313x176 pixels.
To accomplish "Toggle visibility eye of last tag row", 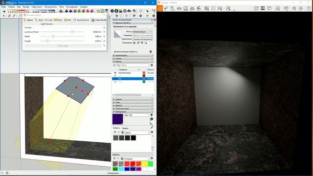I will pyautogui.click(x=115, y=82).
